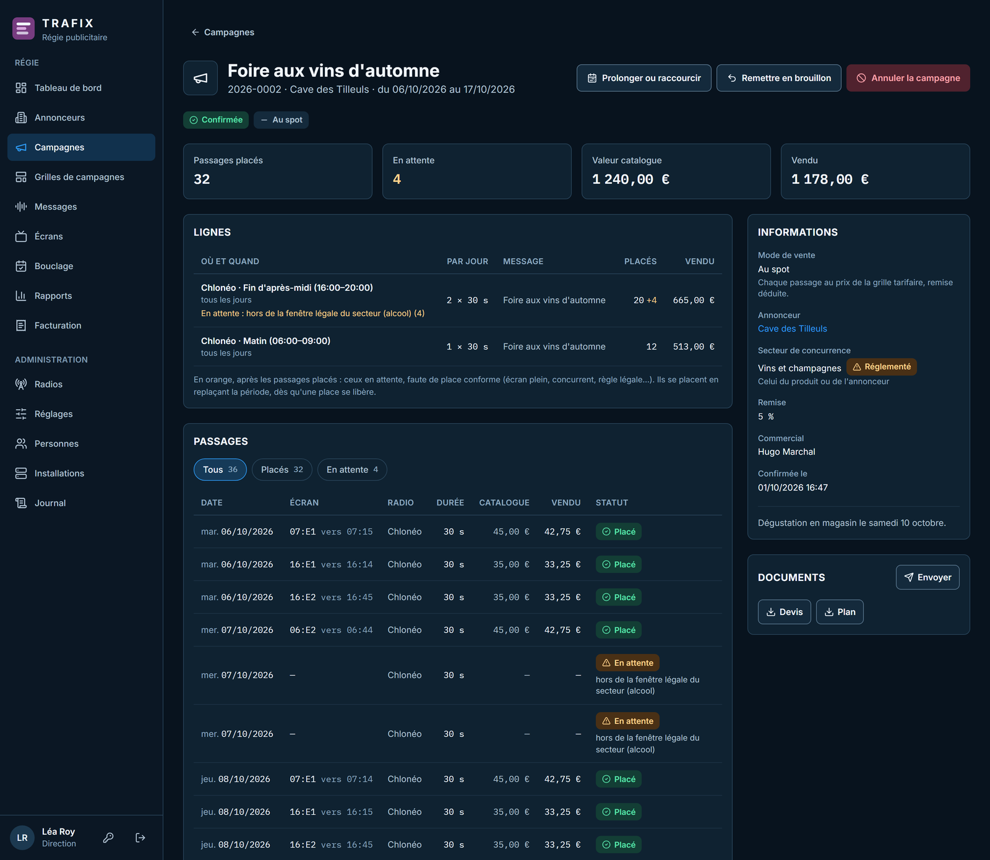Viewport: 990px width, 860px height.
Task: Click the Chlonéo Matin (06:00–09:00) line
Action: (458, 346)
